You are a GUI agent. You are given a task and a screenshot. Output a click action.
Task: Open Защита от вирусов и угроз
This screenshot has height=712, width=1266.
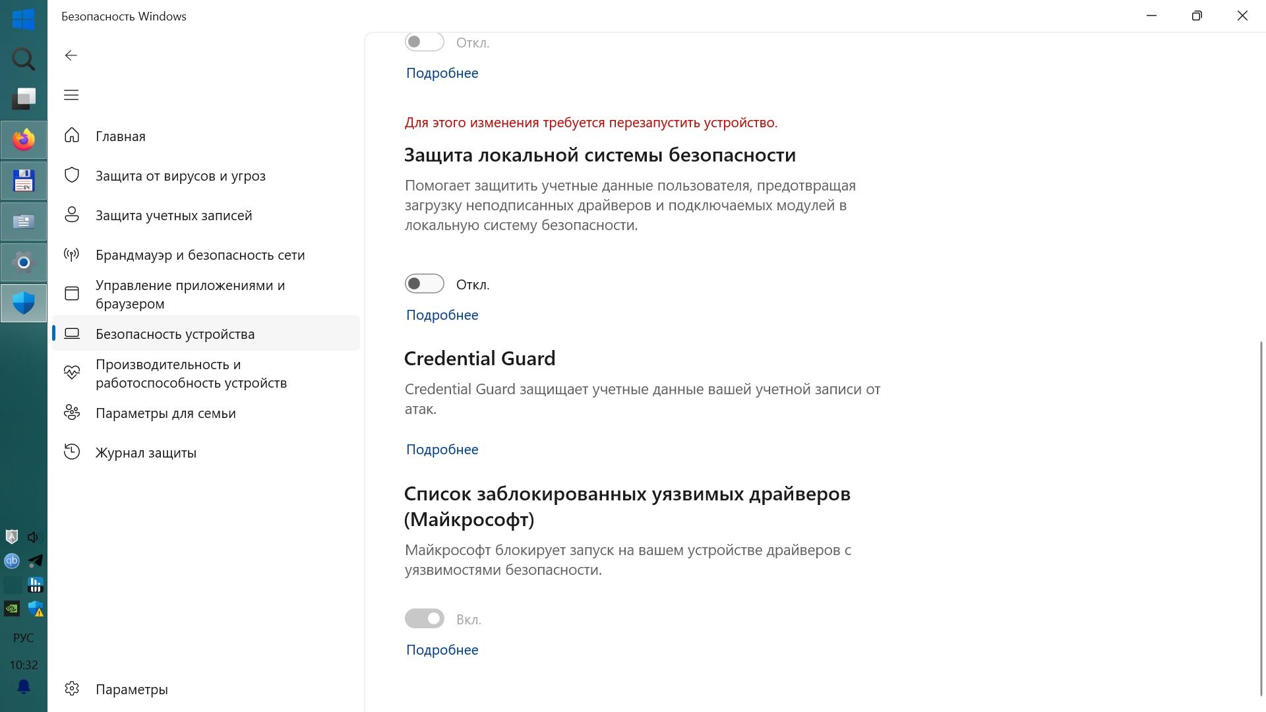180,176
